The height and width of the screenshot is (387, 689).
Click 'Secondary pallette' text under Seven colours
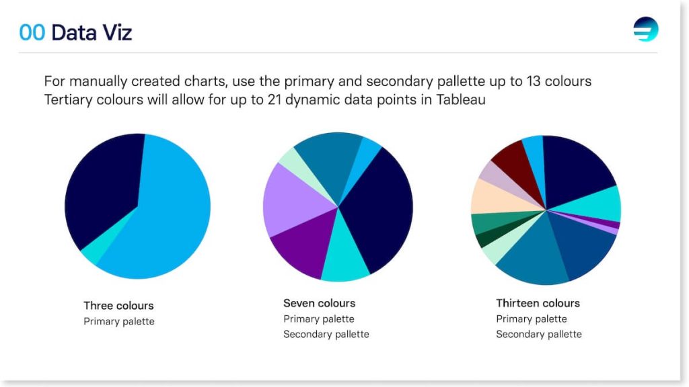click(x=326, y=335)
